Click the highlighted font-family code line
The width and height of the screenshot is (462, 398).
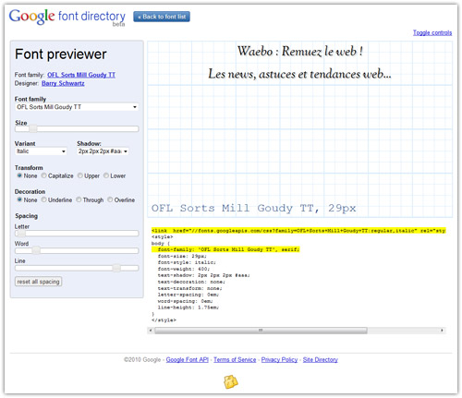[x=225, y=249]
